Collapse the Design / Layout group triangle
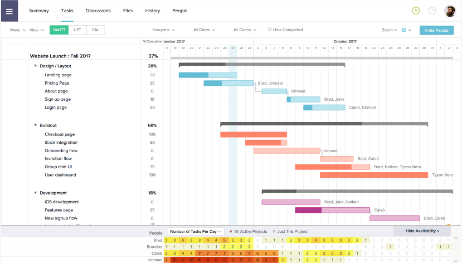Viewport: 462px width, 263px height. [x=36, y=66]
